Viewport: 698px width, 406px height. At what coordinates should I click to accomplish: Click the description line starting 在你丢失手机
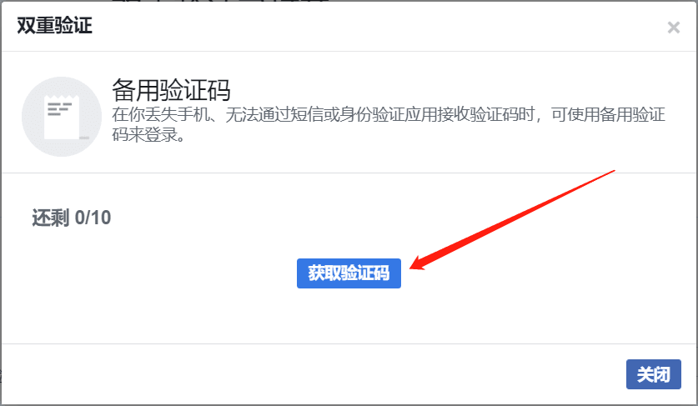pos(388,115)
